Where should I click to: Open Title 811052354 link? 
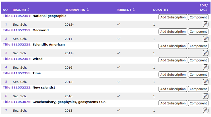(x=17, y=16)
